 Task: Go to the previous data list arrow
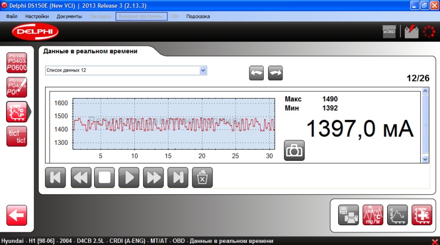[256, 73]
